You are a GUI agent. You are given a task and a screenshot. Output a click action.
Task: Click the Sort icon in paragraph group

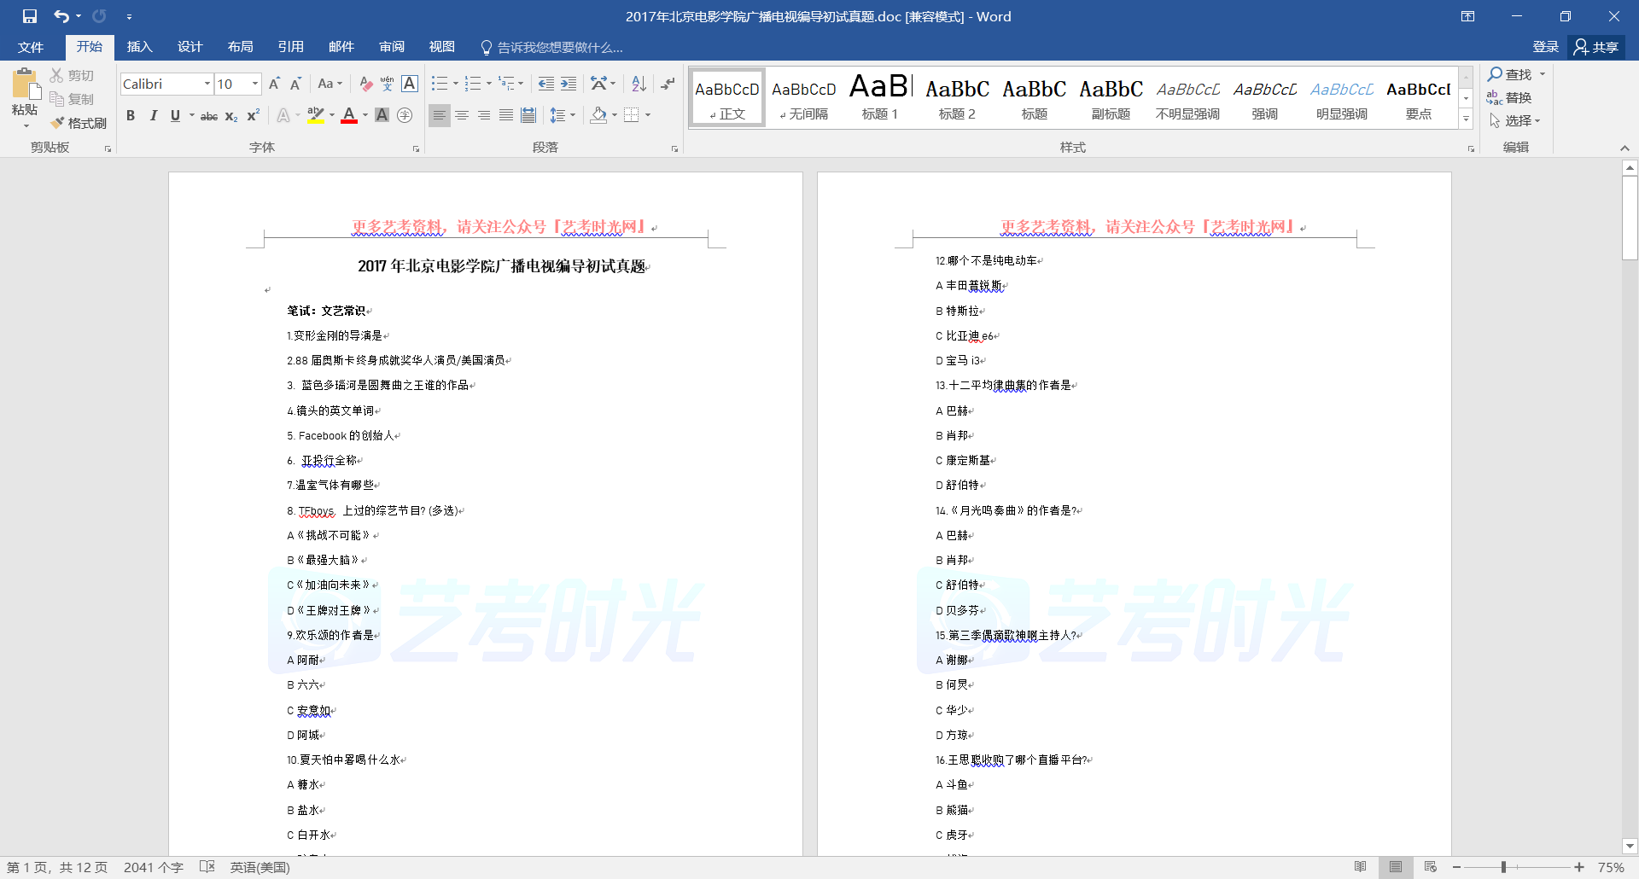coord(639,84)
